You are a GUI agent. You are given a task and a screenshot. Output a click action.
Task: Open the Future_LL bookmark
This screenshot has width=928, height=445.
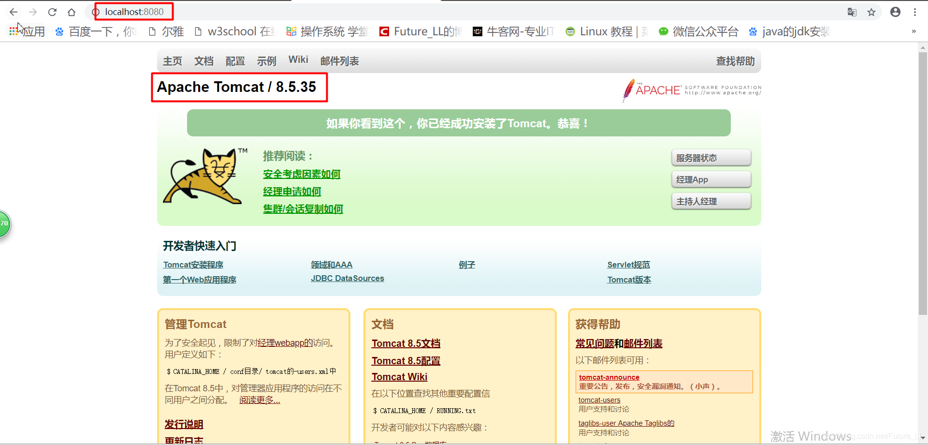(420, 31)
